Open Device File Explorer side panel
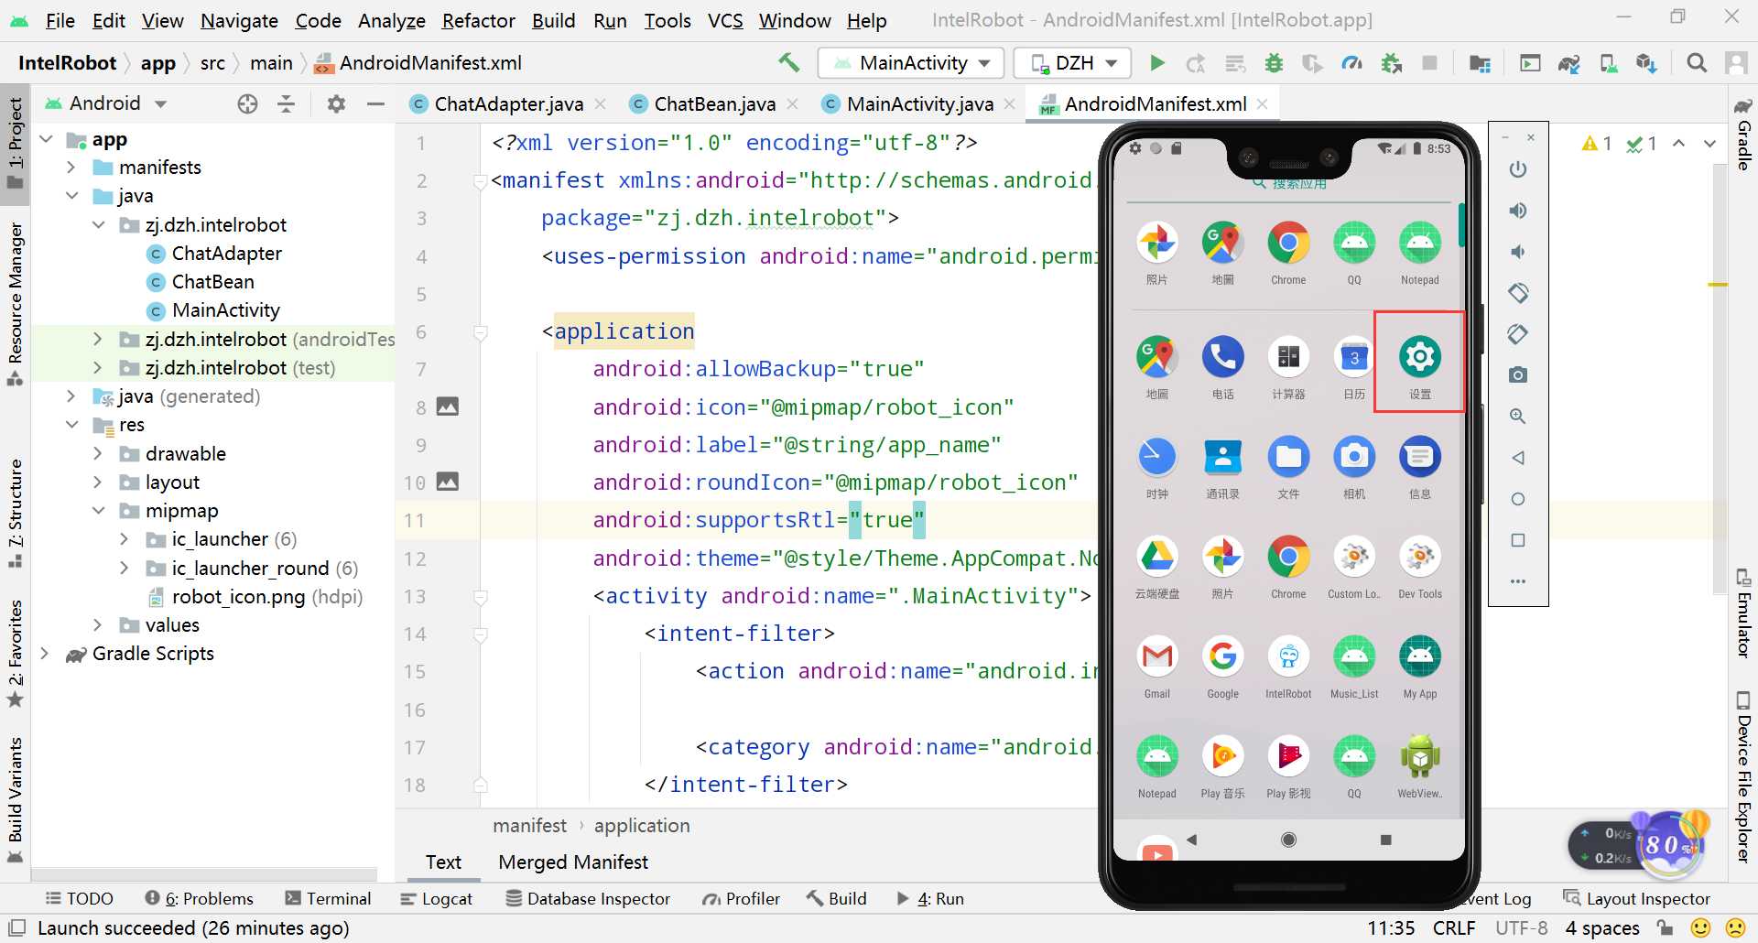Screen dimensions: 1758x943 click(x=1743, y=777)
